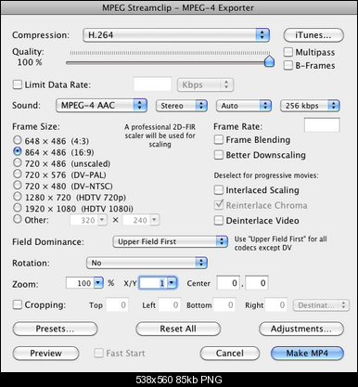This screenshot has width=358, height=387.
Task: Click the Bottom cropping field
Action: [224, 304]
